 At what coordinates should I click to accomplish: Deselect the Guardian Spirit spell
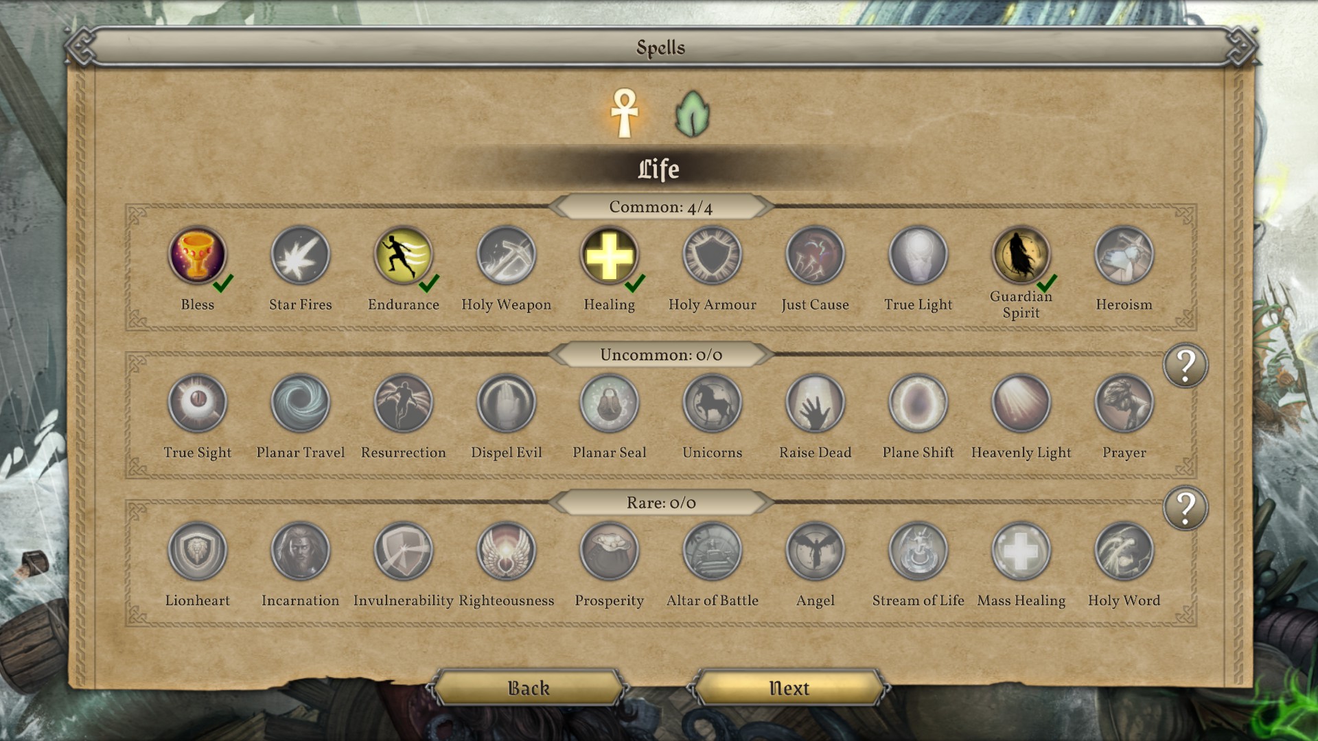click(1021, 255)
